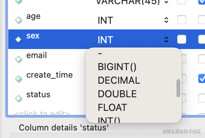Tick the first checkbox in age row

click(182, 20)
